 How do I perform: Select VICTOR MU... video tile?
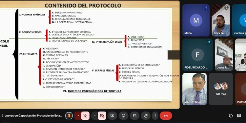[x=195, y=89]
